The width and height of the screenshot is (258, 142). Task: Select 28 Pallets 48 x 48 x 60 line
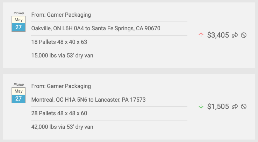point(59,113)
